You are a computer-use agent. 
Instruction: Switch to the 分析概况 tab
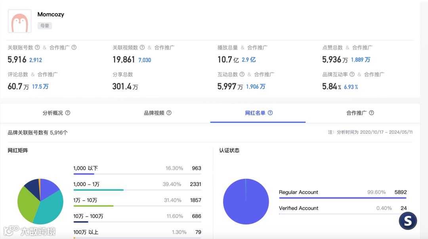[56, 113]
